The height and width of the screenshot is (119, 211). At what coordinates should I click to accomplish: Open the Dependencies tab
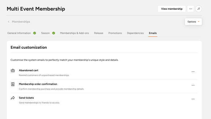(135, 33)
